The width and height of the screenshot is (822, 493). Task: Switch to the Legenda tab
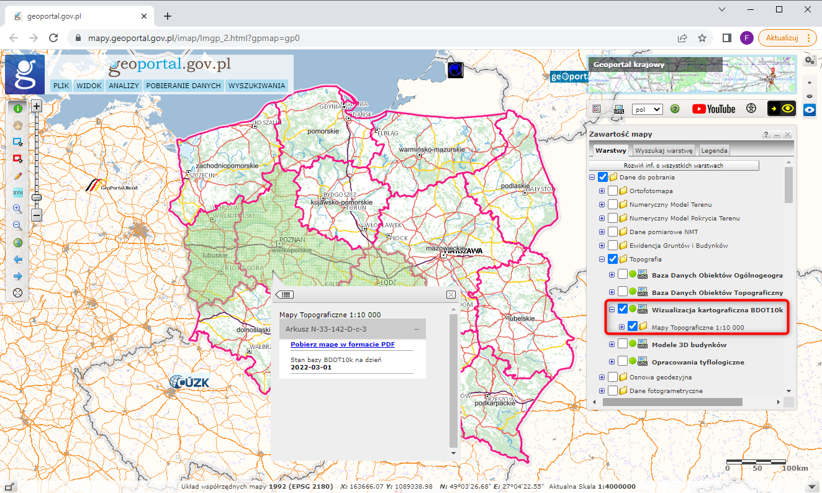[713, 150]
